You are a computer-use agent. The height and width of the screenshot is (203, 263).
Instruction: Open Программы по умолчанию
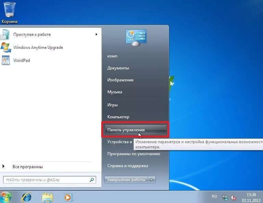pyautogui.click(x=134, y=154)
